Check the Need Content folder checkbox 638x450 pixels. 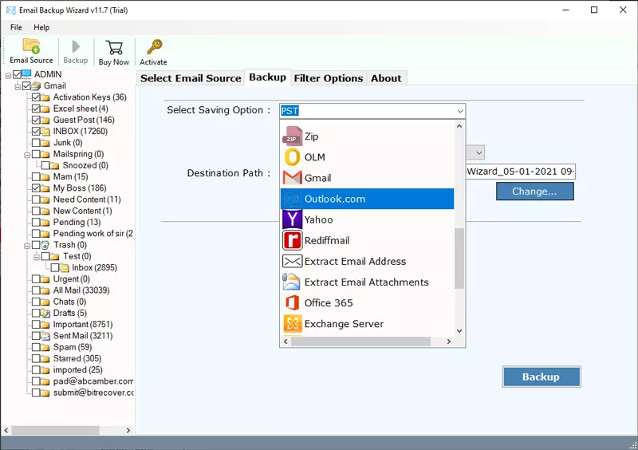click(x=36, y=199)
